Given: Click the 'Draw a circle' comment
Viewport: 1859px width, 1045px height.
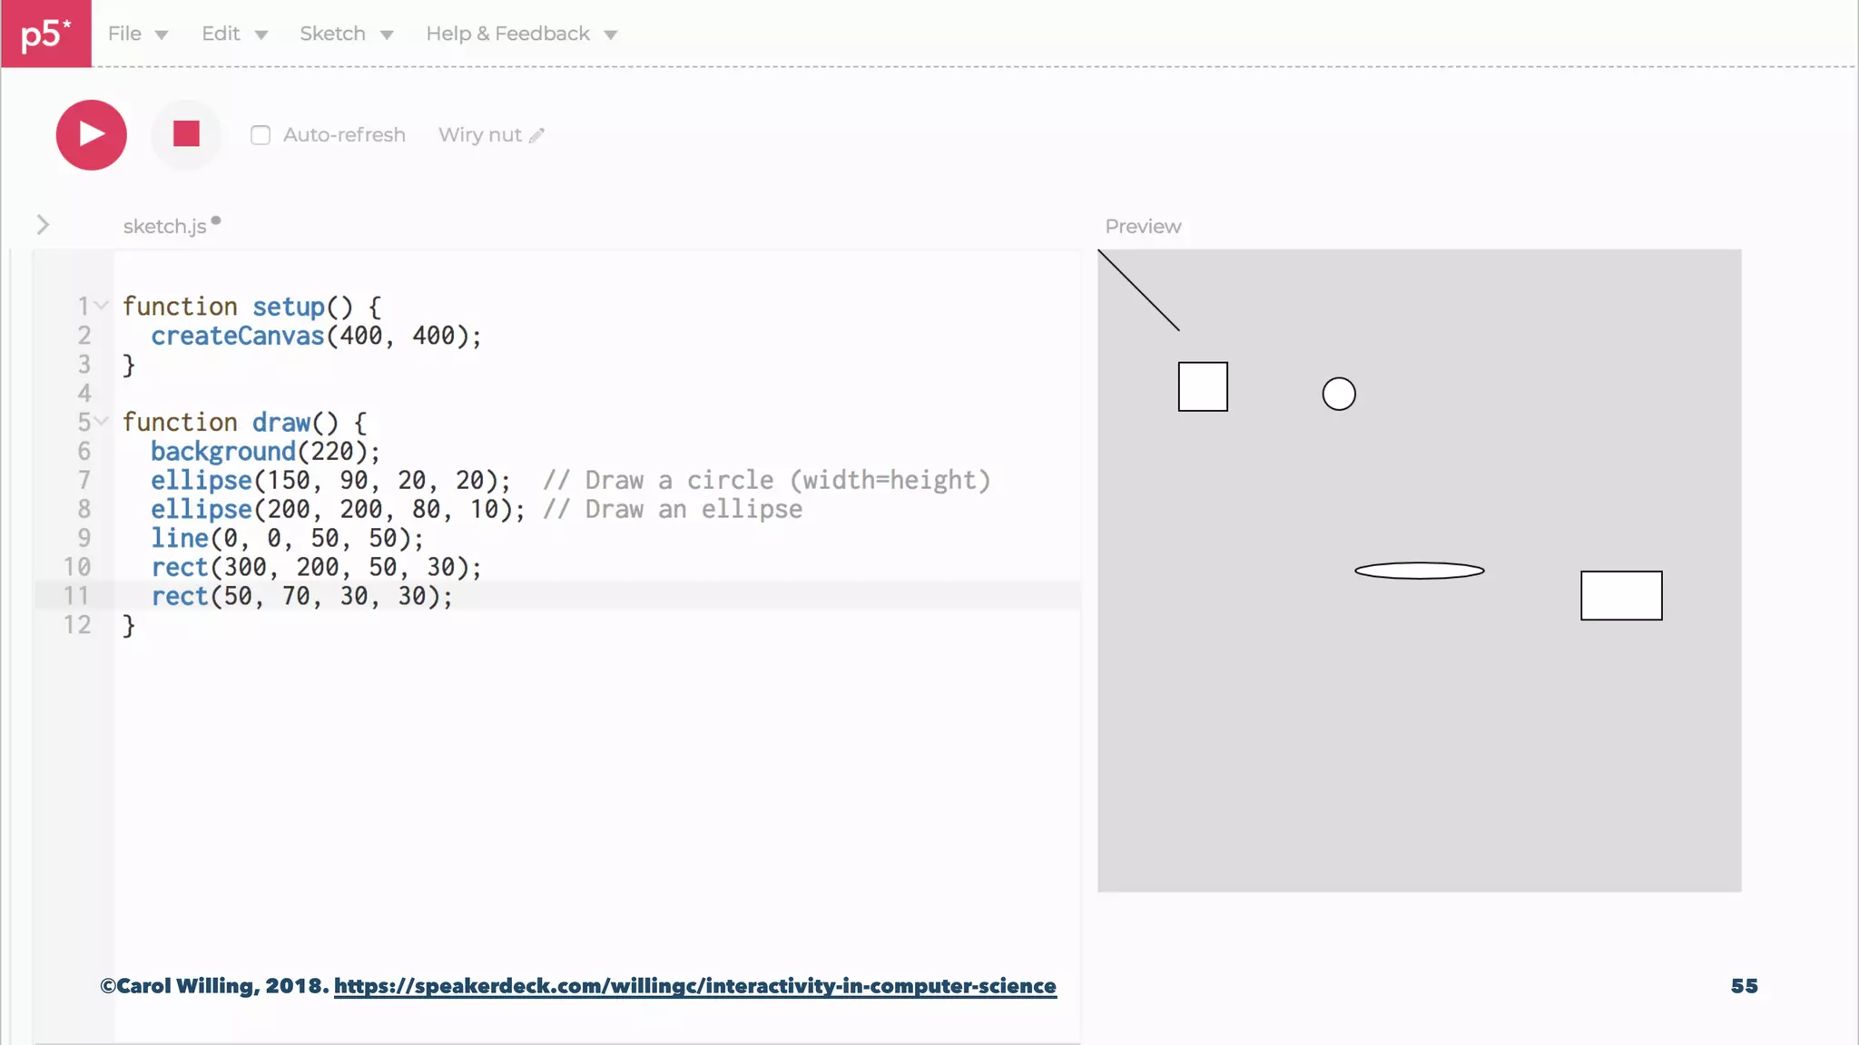Looking at the screenshot, I should 767,480.
